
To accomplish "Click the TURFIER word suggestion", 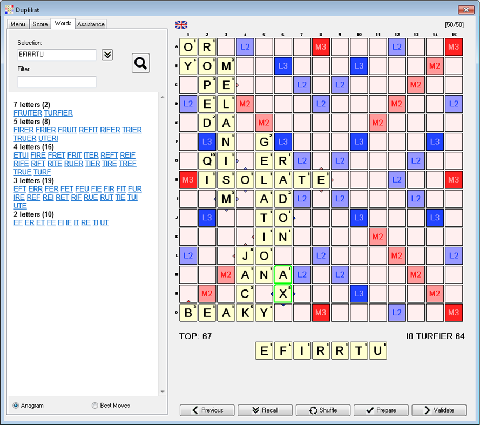I will pos(58,113).
